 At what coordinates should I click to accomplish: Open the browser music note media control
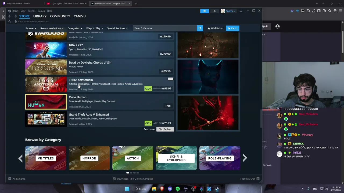point(313,11)
